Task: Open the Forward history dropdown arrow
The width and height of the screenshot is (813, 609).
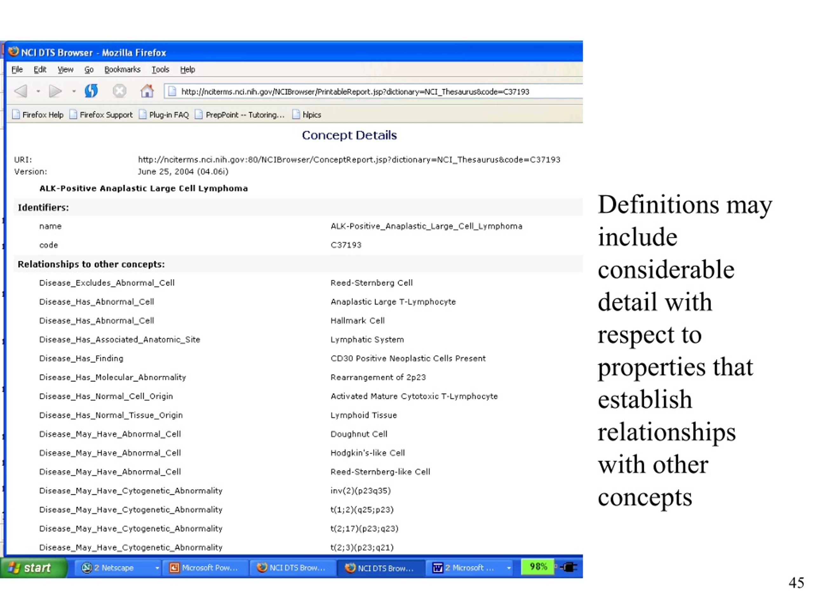Action: coord(74,91)
